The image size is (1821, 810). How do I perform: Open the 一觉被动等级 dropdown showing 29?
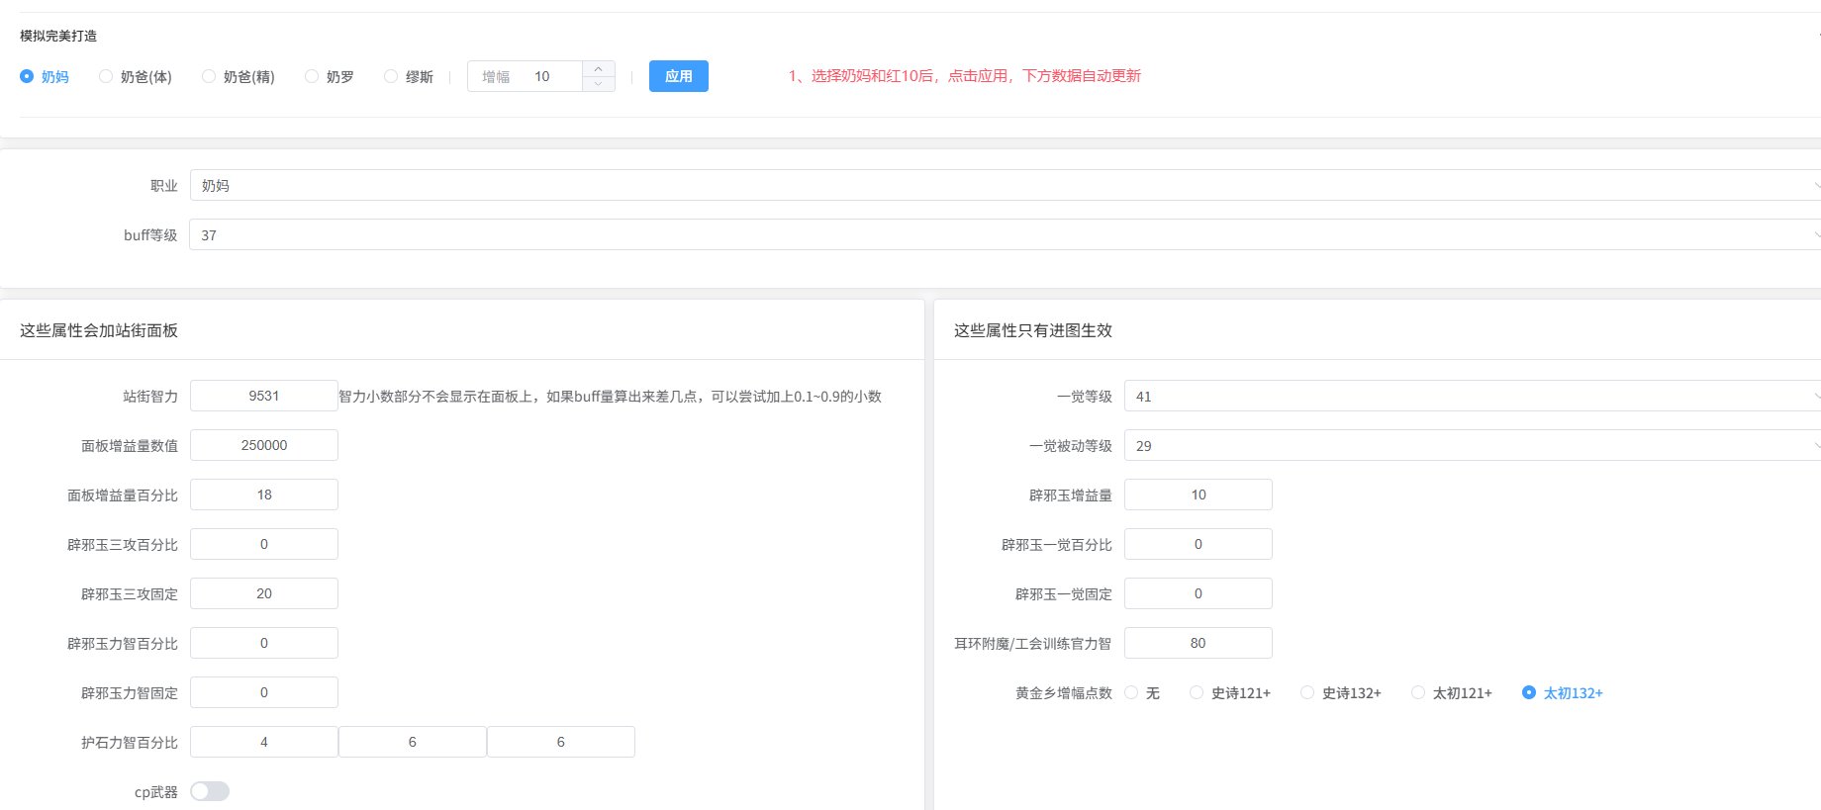(1473, 445)
